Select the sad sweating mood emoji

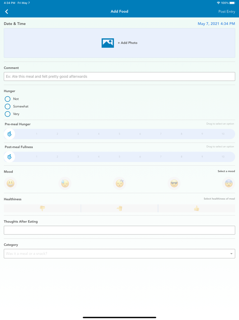click(65, 183)
